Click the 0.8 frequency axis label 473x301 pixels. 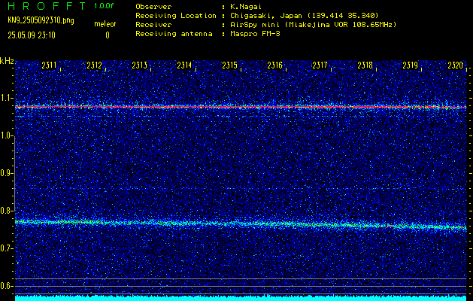pyautogui.click(x=7, y=211)
